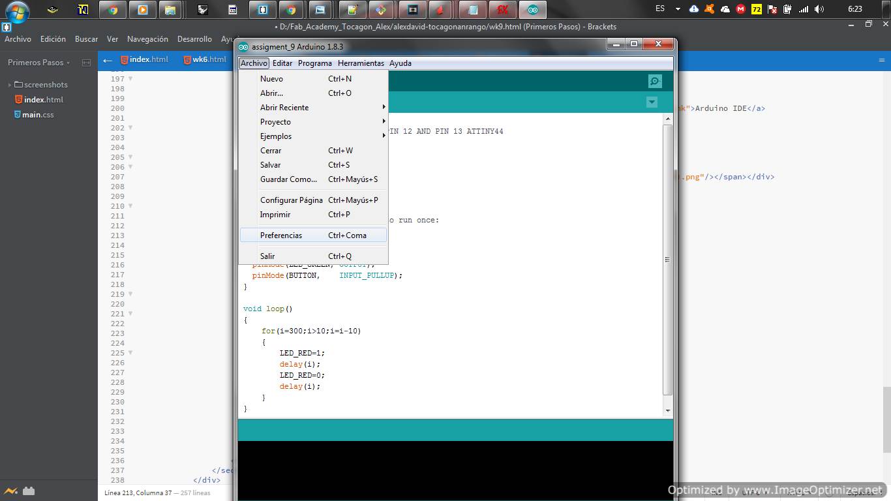Open the Brackets hamburger menu icon
Image resolution: width=891 pixels, height=501 pixels.
882,59
